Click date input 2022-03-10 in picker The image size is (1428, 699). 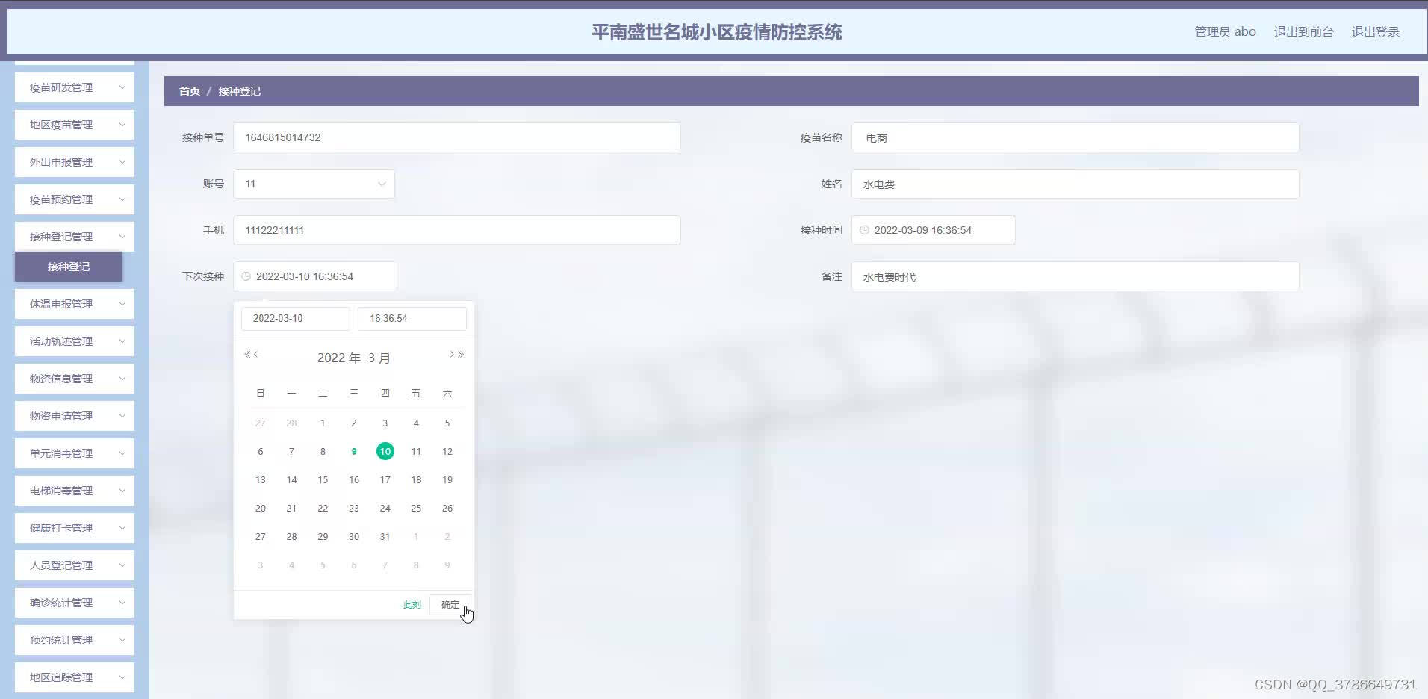point(296,318)
